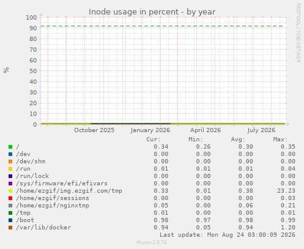
Task: Click the max value 23.23
Action: (286, 191)
